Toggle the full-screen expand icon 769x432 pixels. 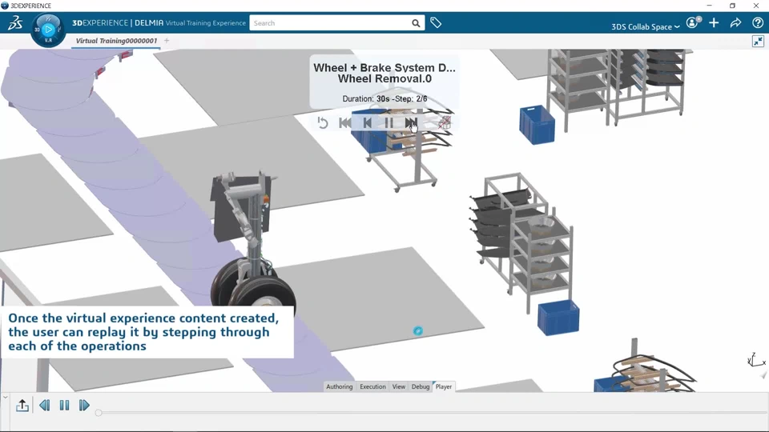pyautogui.click(x=759, y=41)
